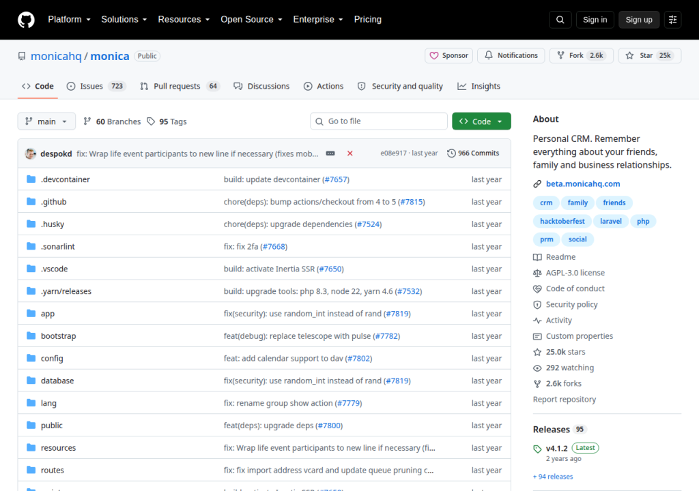Screen dimensions: 699x491
Task: Star the monica repository
Action: point(650,56)
